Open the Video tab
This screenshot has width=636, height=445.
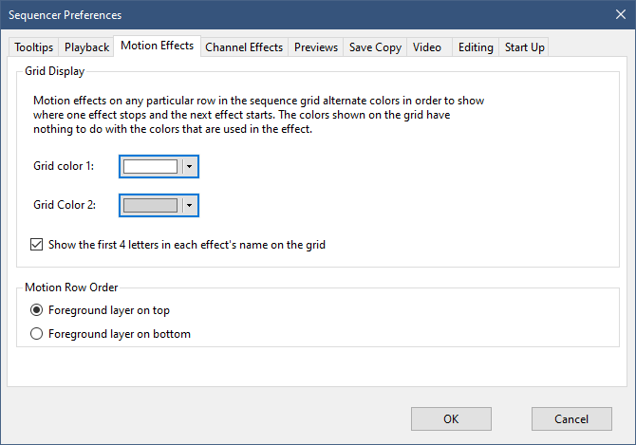[427, 47]
